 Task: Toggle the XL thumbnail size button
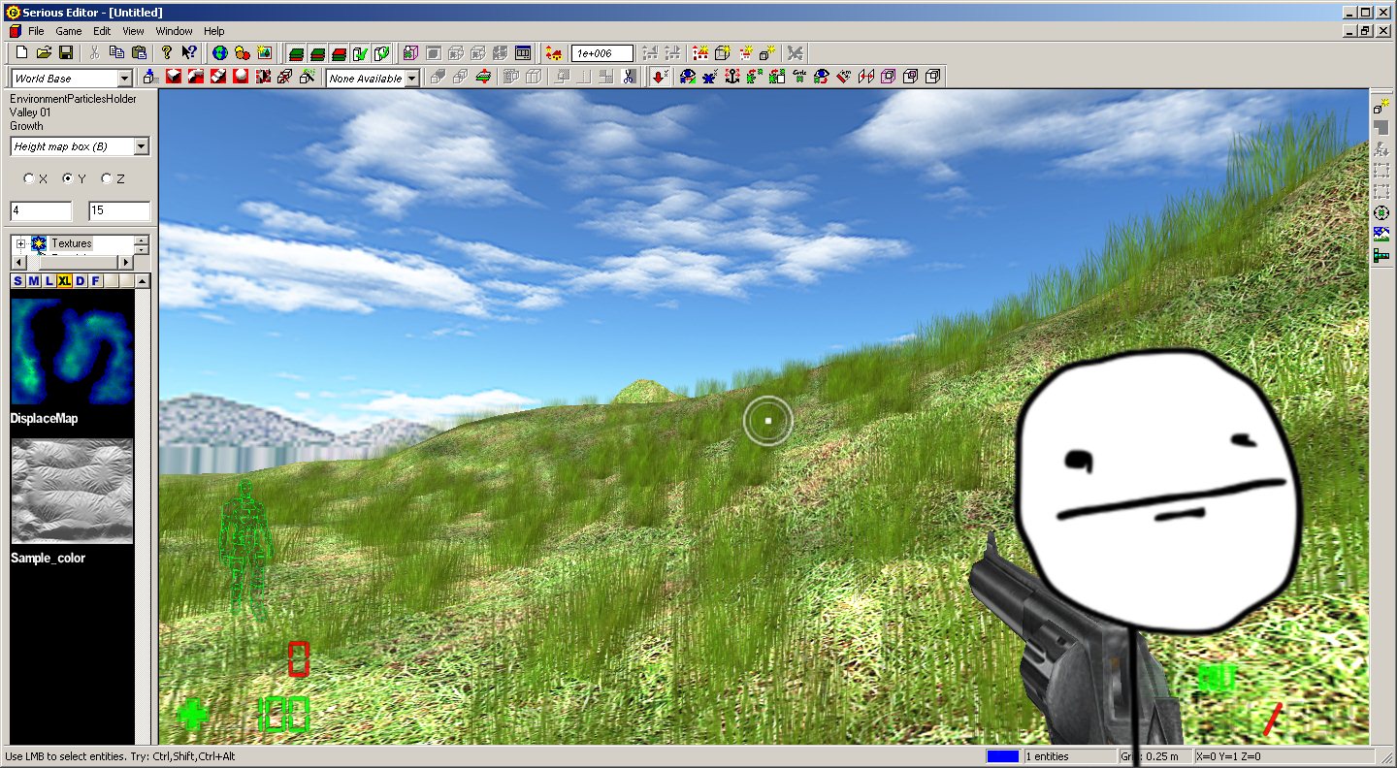(x=64, y=281)
